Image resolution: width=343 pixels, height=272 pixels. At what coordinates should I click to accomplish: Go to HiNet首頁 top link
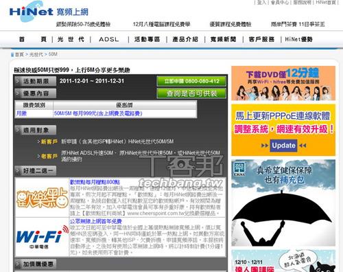click(x=326, y=3)
